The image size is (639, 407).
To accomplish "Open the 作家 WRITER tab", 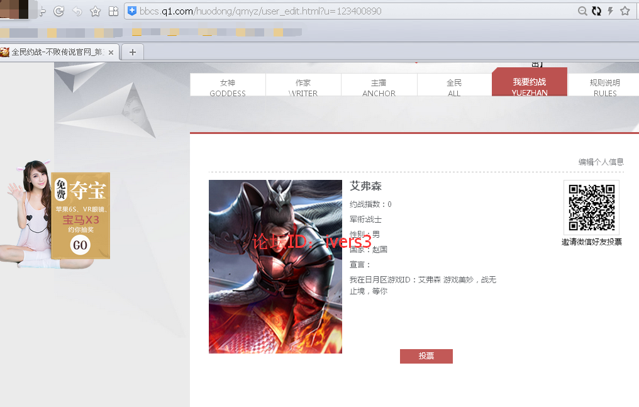I will click(303, 85).
